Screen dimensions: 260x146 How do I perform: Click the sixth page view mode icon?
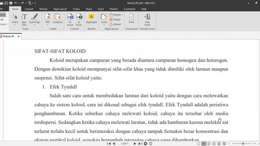pyautogui.click(x=224, y=144)
